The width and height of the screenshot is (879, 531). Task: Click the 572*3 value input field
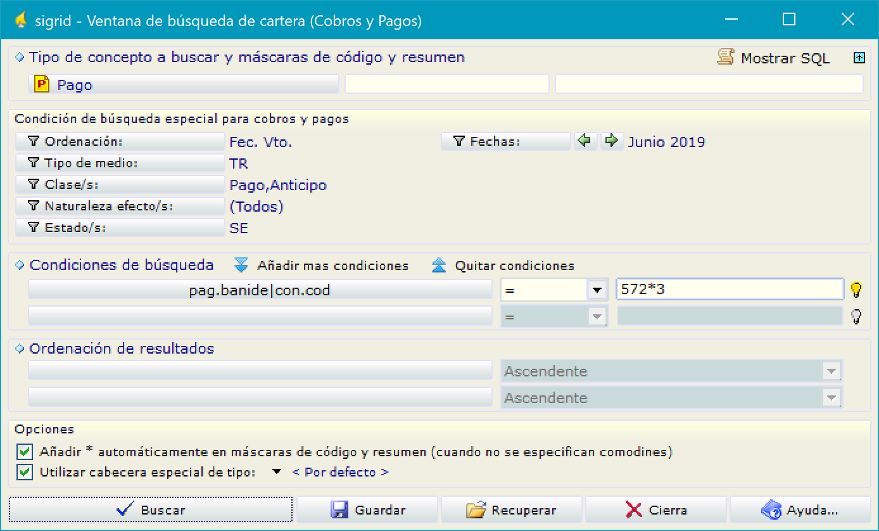click(730, 290)
